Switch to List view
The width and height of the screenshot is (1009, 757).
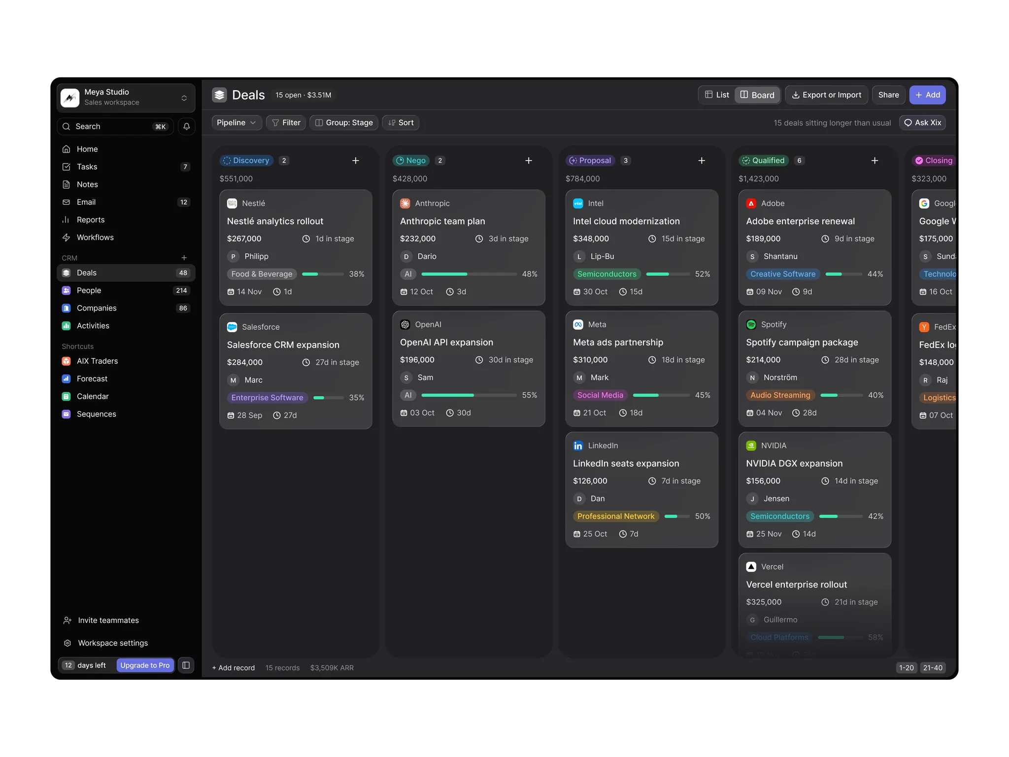(717, 95)
